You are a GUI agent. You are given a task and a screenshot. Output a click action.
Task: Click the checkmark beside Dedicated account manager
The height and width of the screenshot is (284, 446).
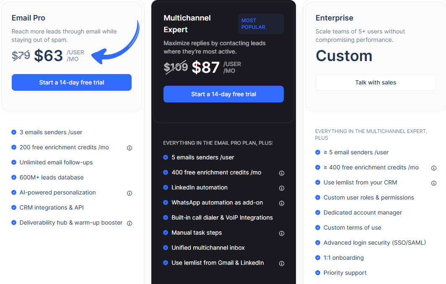click(317, 212)
